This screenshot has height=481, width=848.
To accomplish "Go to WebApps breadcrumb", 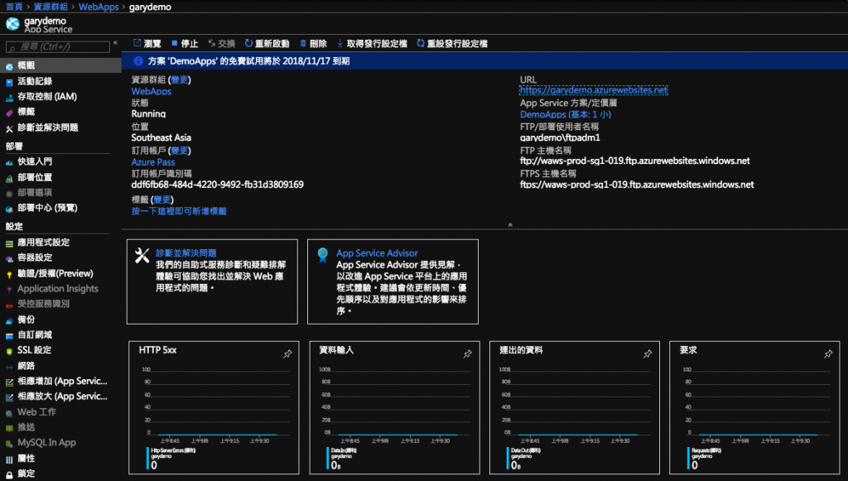I will 99,7.
